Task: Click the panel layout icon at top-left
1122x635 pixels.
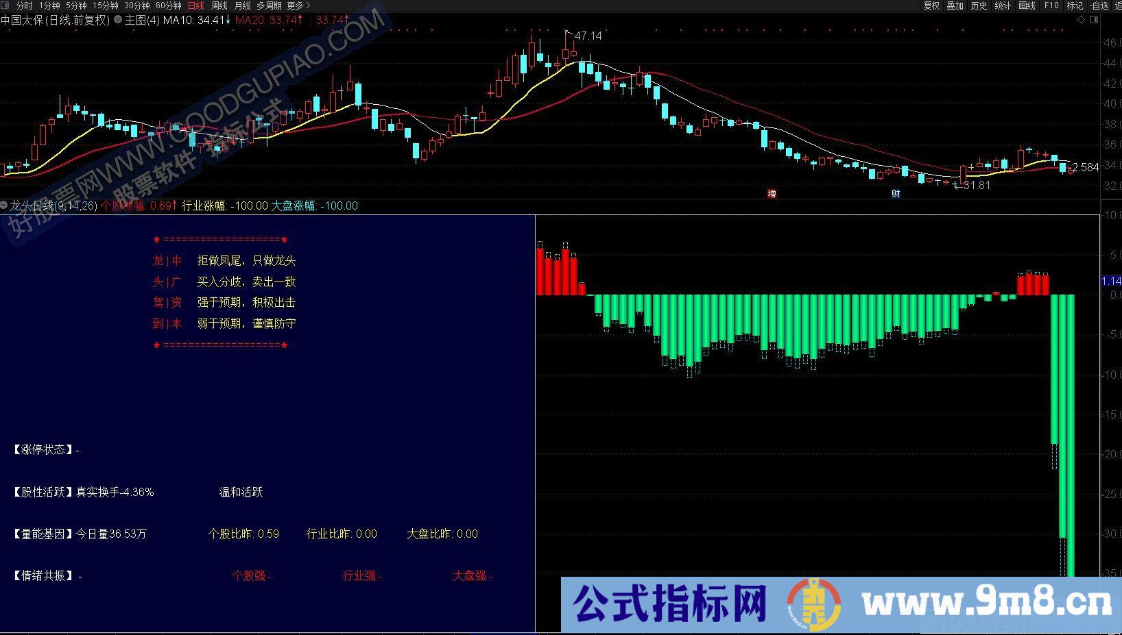Action: (5, 5)
